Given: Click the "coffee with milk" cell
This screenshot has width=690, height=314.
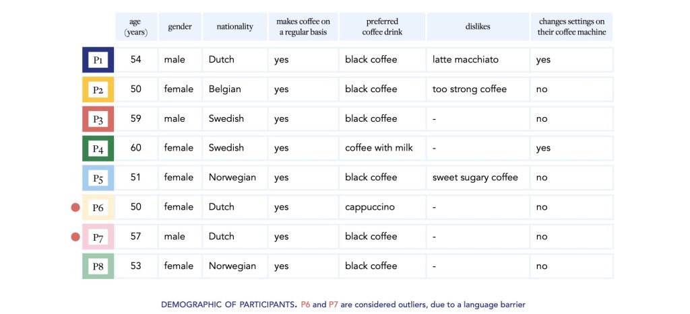Looking at the screenshot, I should tap(377, 148).
